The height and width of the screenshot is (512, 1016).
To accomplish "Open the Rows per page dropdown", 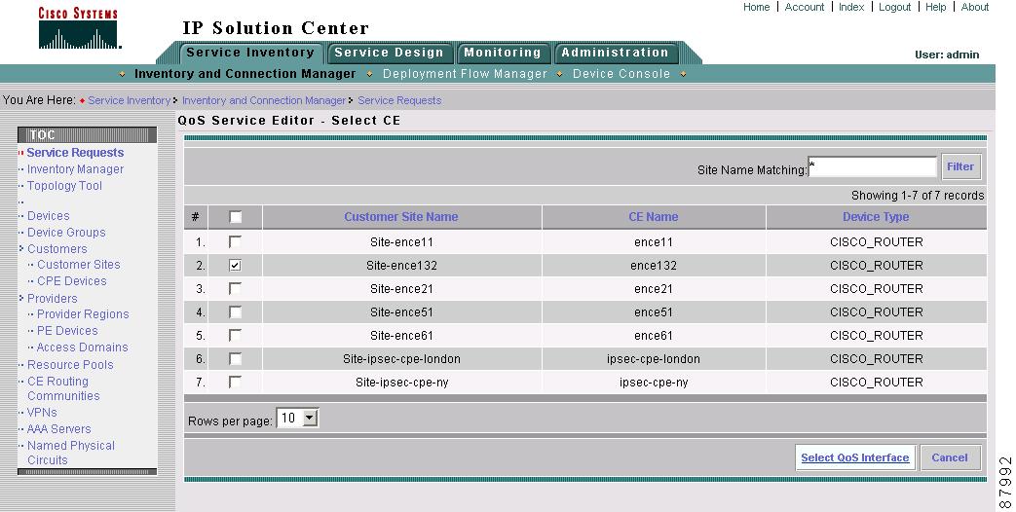I will 297,419.
